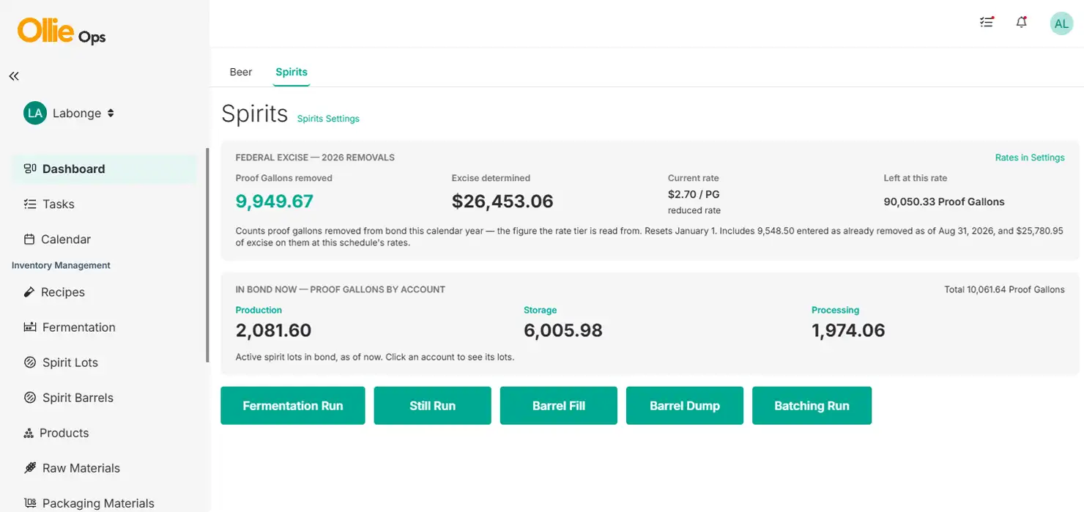Open Recipes in the sidebar
Screen dimensions: 1084x512
pyautogui.click(x=104, y=292)
